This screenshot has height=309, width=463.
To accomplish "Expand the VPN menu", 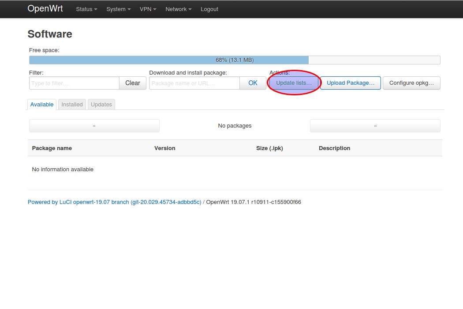I will tap(148, 9).
